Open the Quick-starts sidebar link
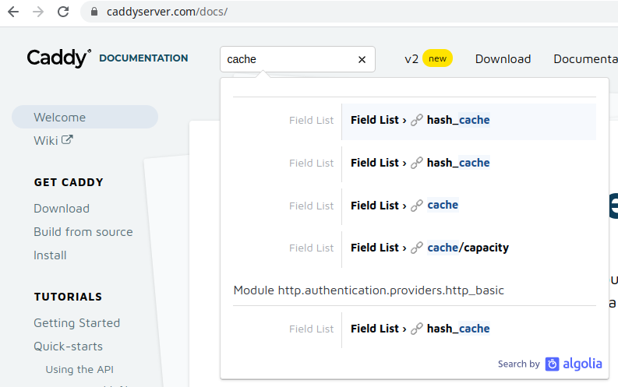Viewport: 618px width, 387px height. pos(68,347)
